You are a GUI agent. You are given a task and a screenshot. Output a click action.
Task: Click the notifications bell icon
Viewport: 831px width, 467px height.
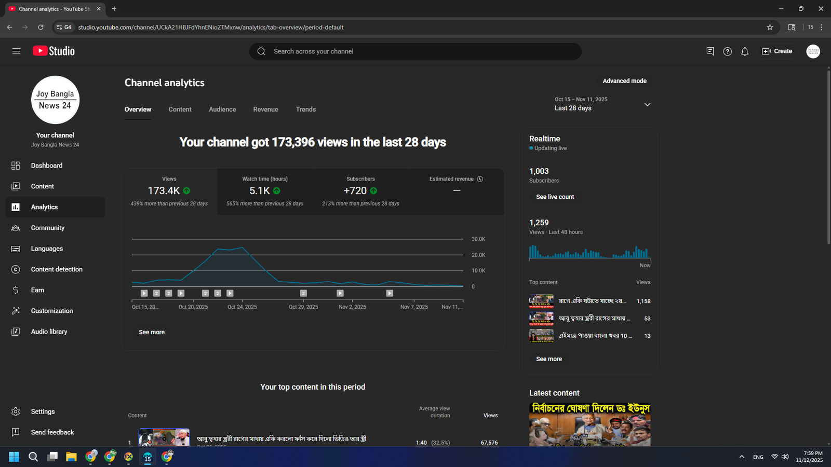(745, 51)
